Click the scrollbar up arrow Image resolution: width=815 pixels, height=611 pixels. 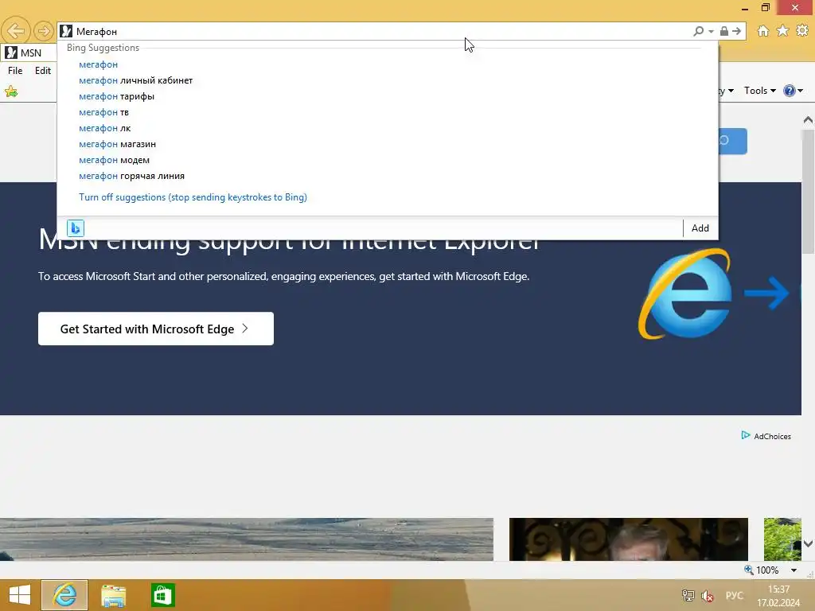808,120
